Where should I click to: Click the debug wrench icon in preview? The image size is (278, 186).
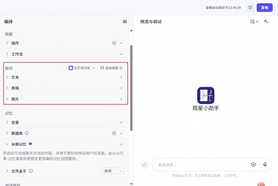(266, 22)
